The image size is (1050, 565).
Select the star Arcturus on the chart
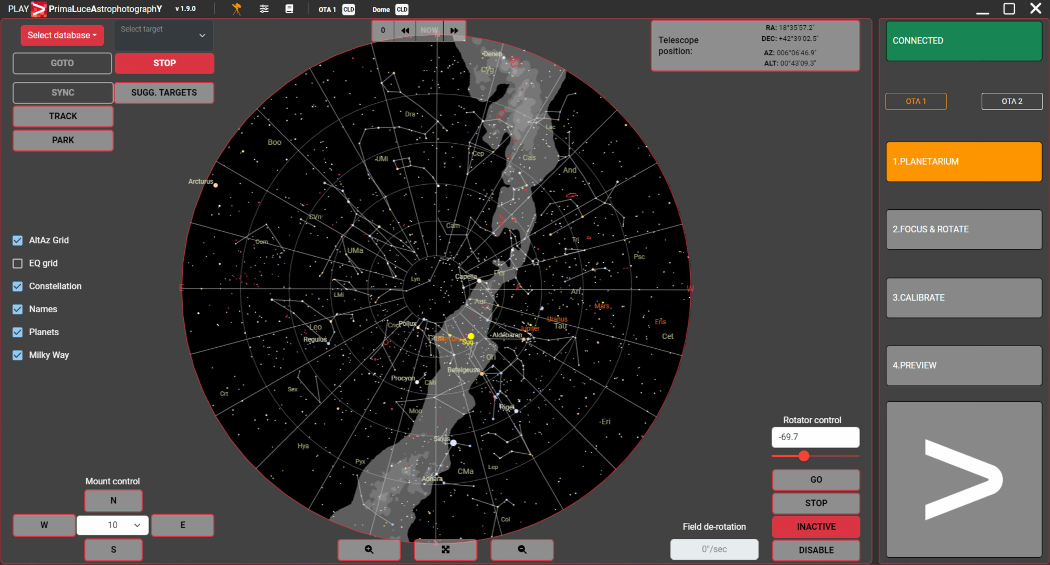pos(215,185)
